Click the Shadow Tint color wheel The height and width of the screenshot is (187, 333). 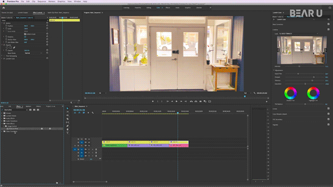pos(290,93)
